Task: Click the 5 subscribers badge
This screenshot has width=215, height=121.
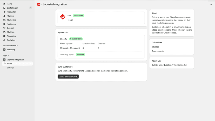Action: [76, 39]
